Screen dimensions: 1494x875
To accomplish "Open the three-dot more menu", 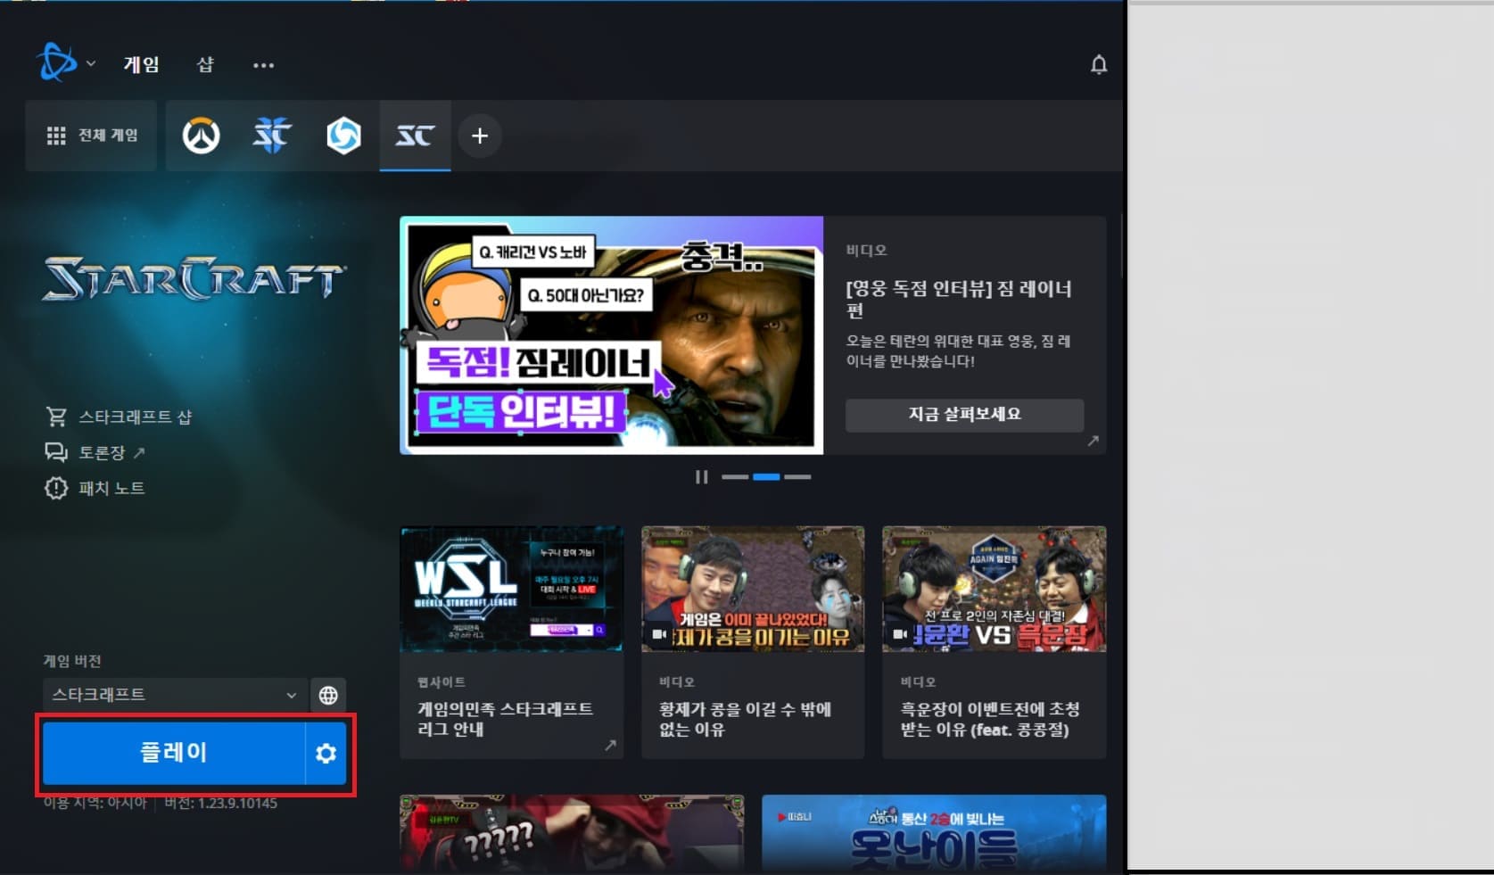I will pos(263,65).
